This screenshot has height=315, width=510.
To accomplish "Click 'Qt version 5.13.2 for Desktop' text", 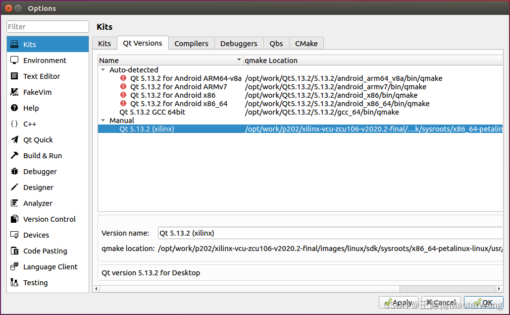I will [151, 273].
